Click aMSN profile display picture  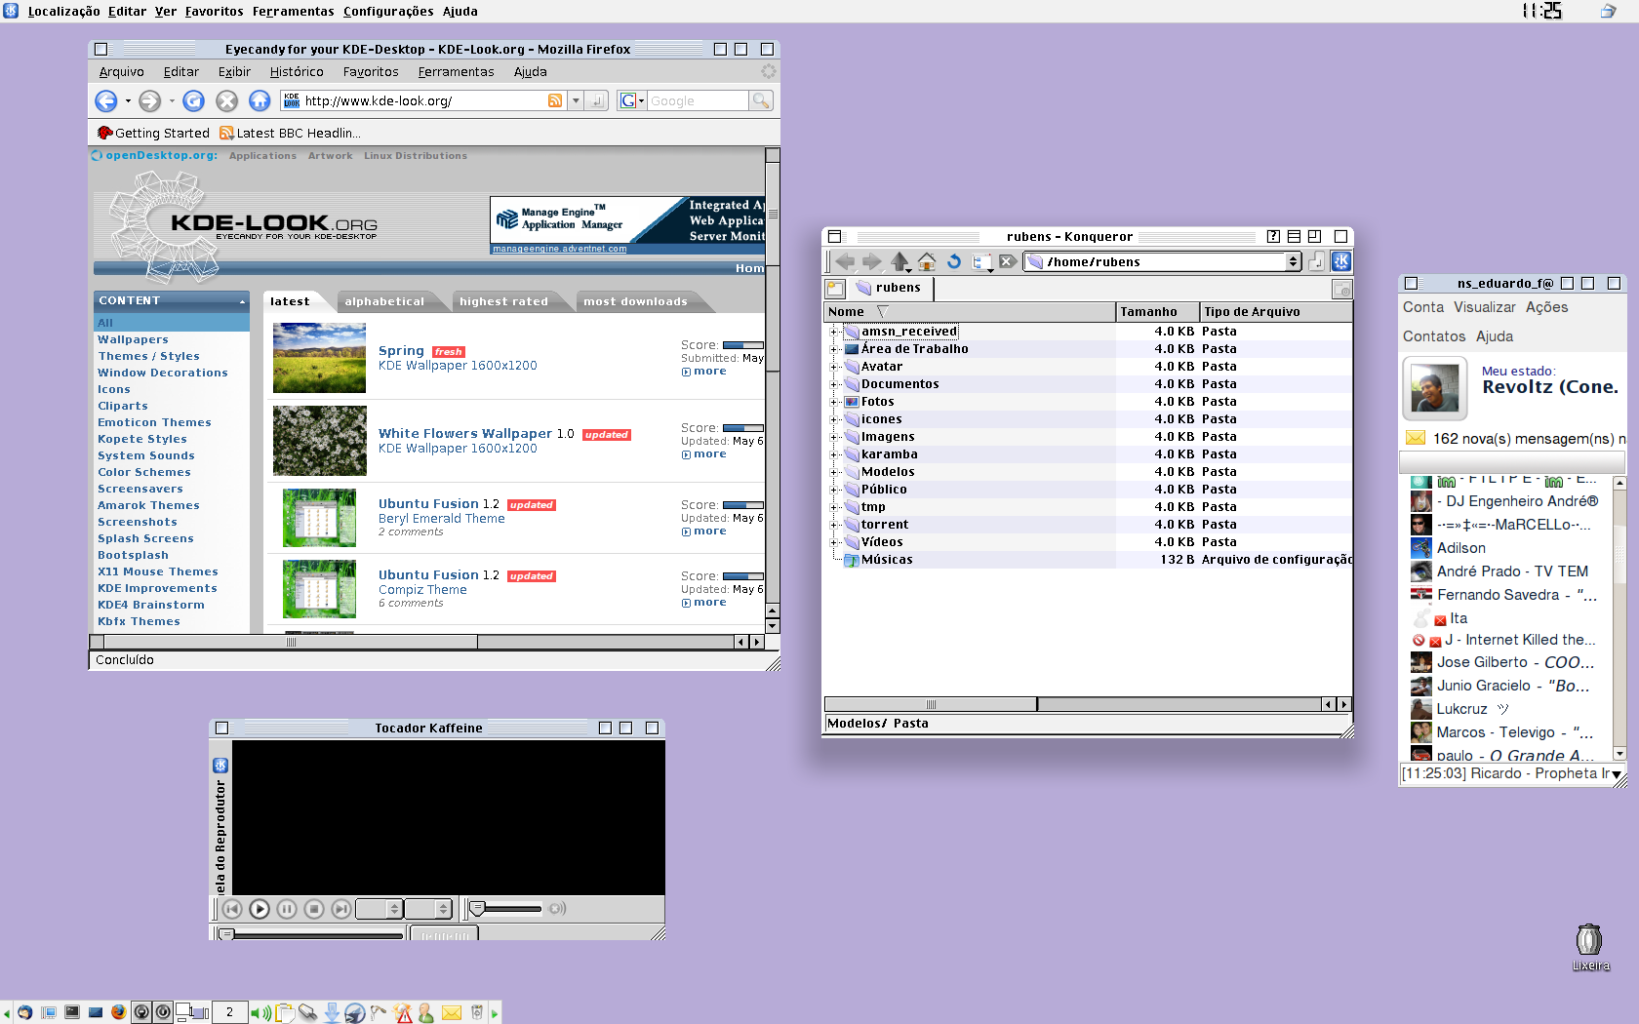pyautogui.click(x=1435, y=388)
